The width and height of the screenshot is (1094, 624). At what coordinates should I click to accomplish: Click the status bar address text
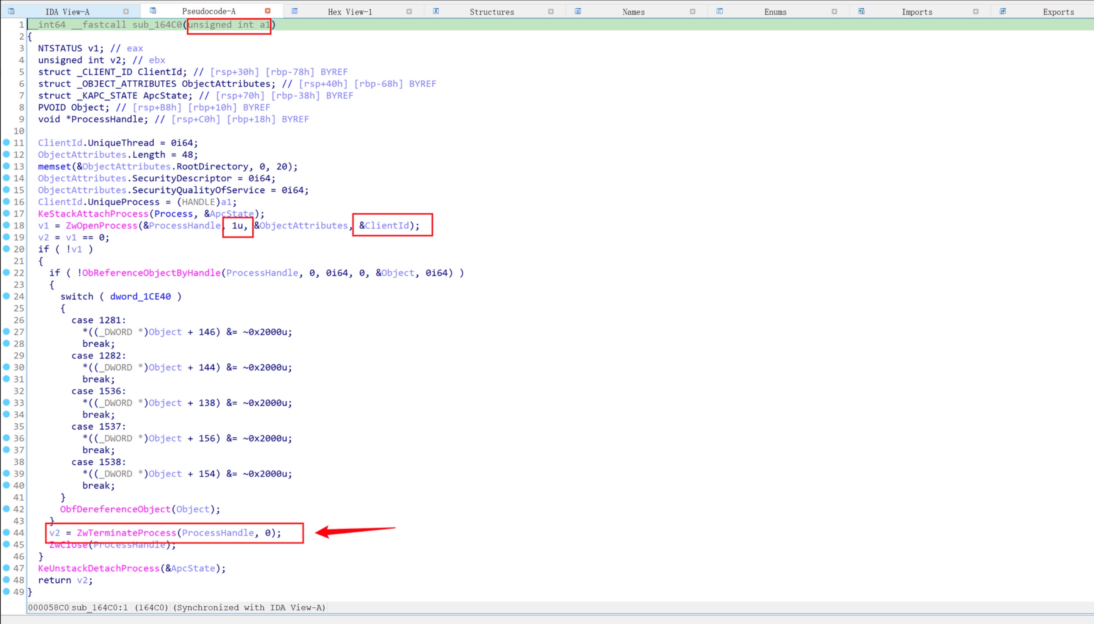point(48,607)
